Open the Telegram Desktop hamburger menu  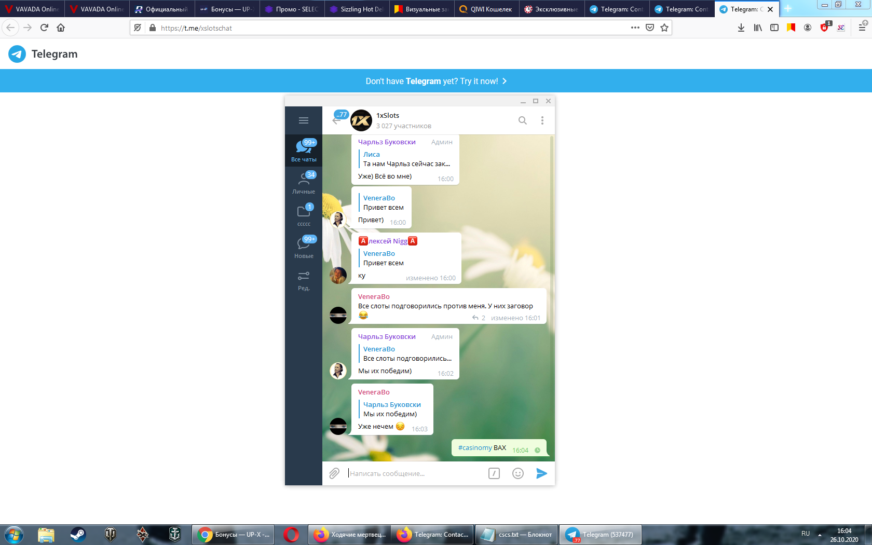coord(304,120)
